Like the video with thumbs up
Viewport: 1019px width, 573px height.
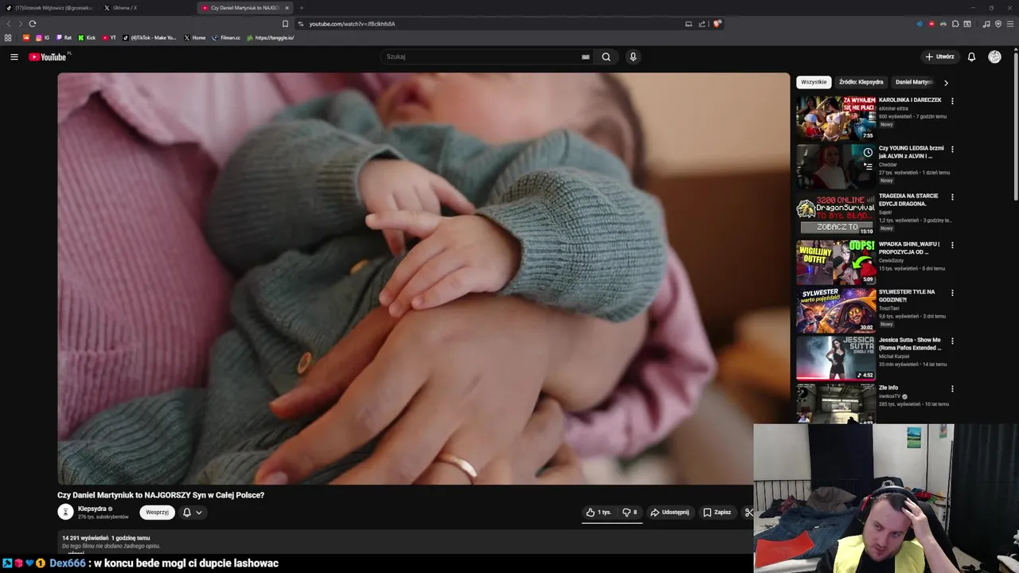[599, 513]
